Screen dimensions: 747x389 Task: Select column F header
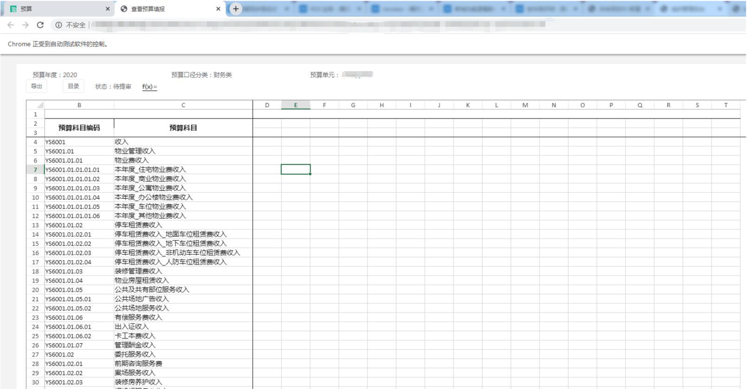point(324,105)
